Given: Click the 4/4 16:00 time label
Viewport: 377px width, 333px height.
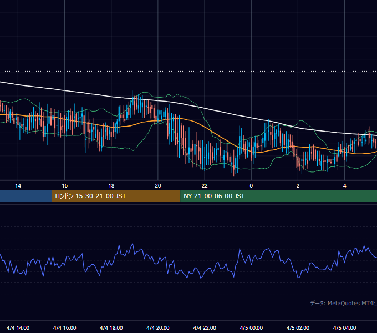Looking at the screenshot, I should click(65, 327).
